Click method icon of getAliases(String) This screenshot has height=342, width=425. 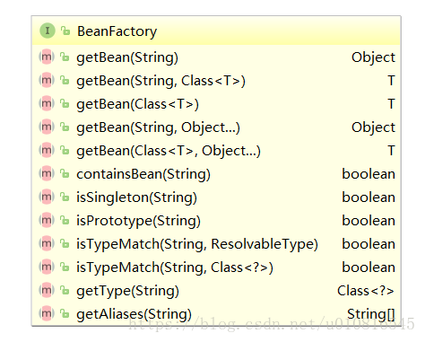click(x=47, y=313)
